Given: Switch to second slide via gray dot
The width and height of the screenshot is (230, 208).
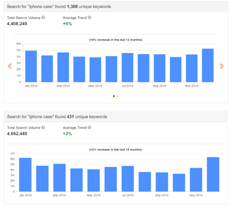Looking at the screenshot, I should coord(117,96).
